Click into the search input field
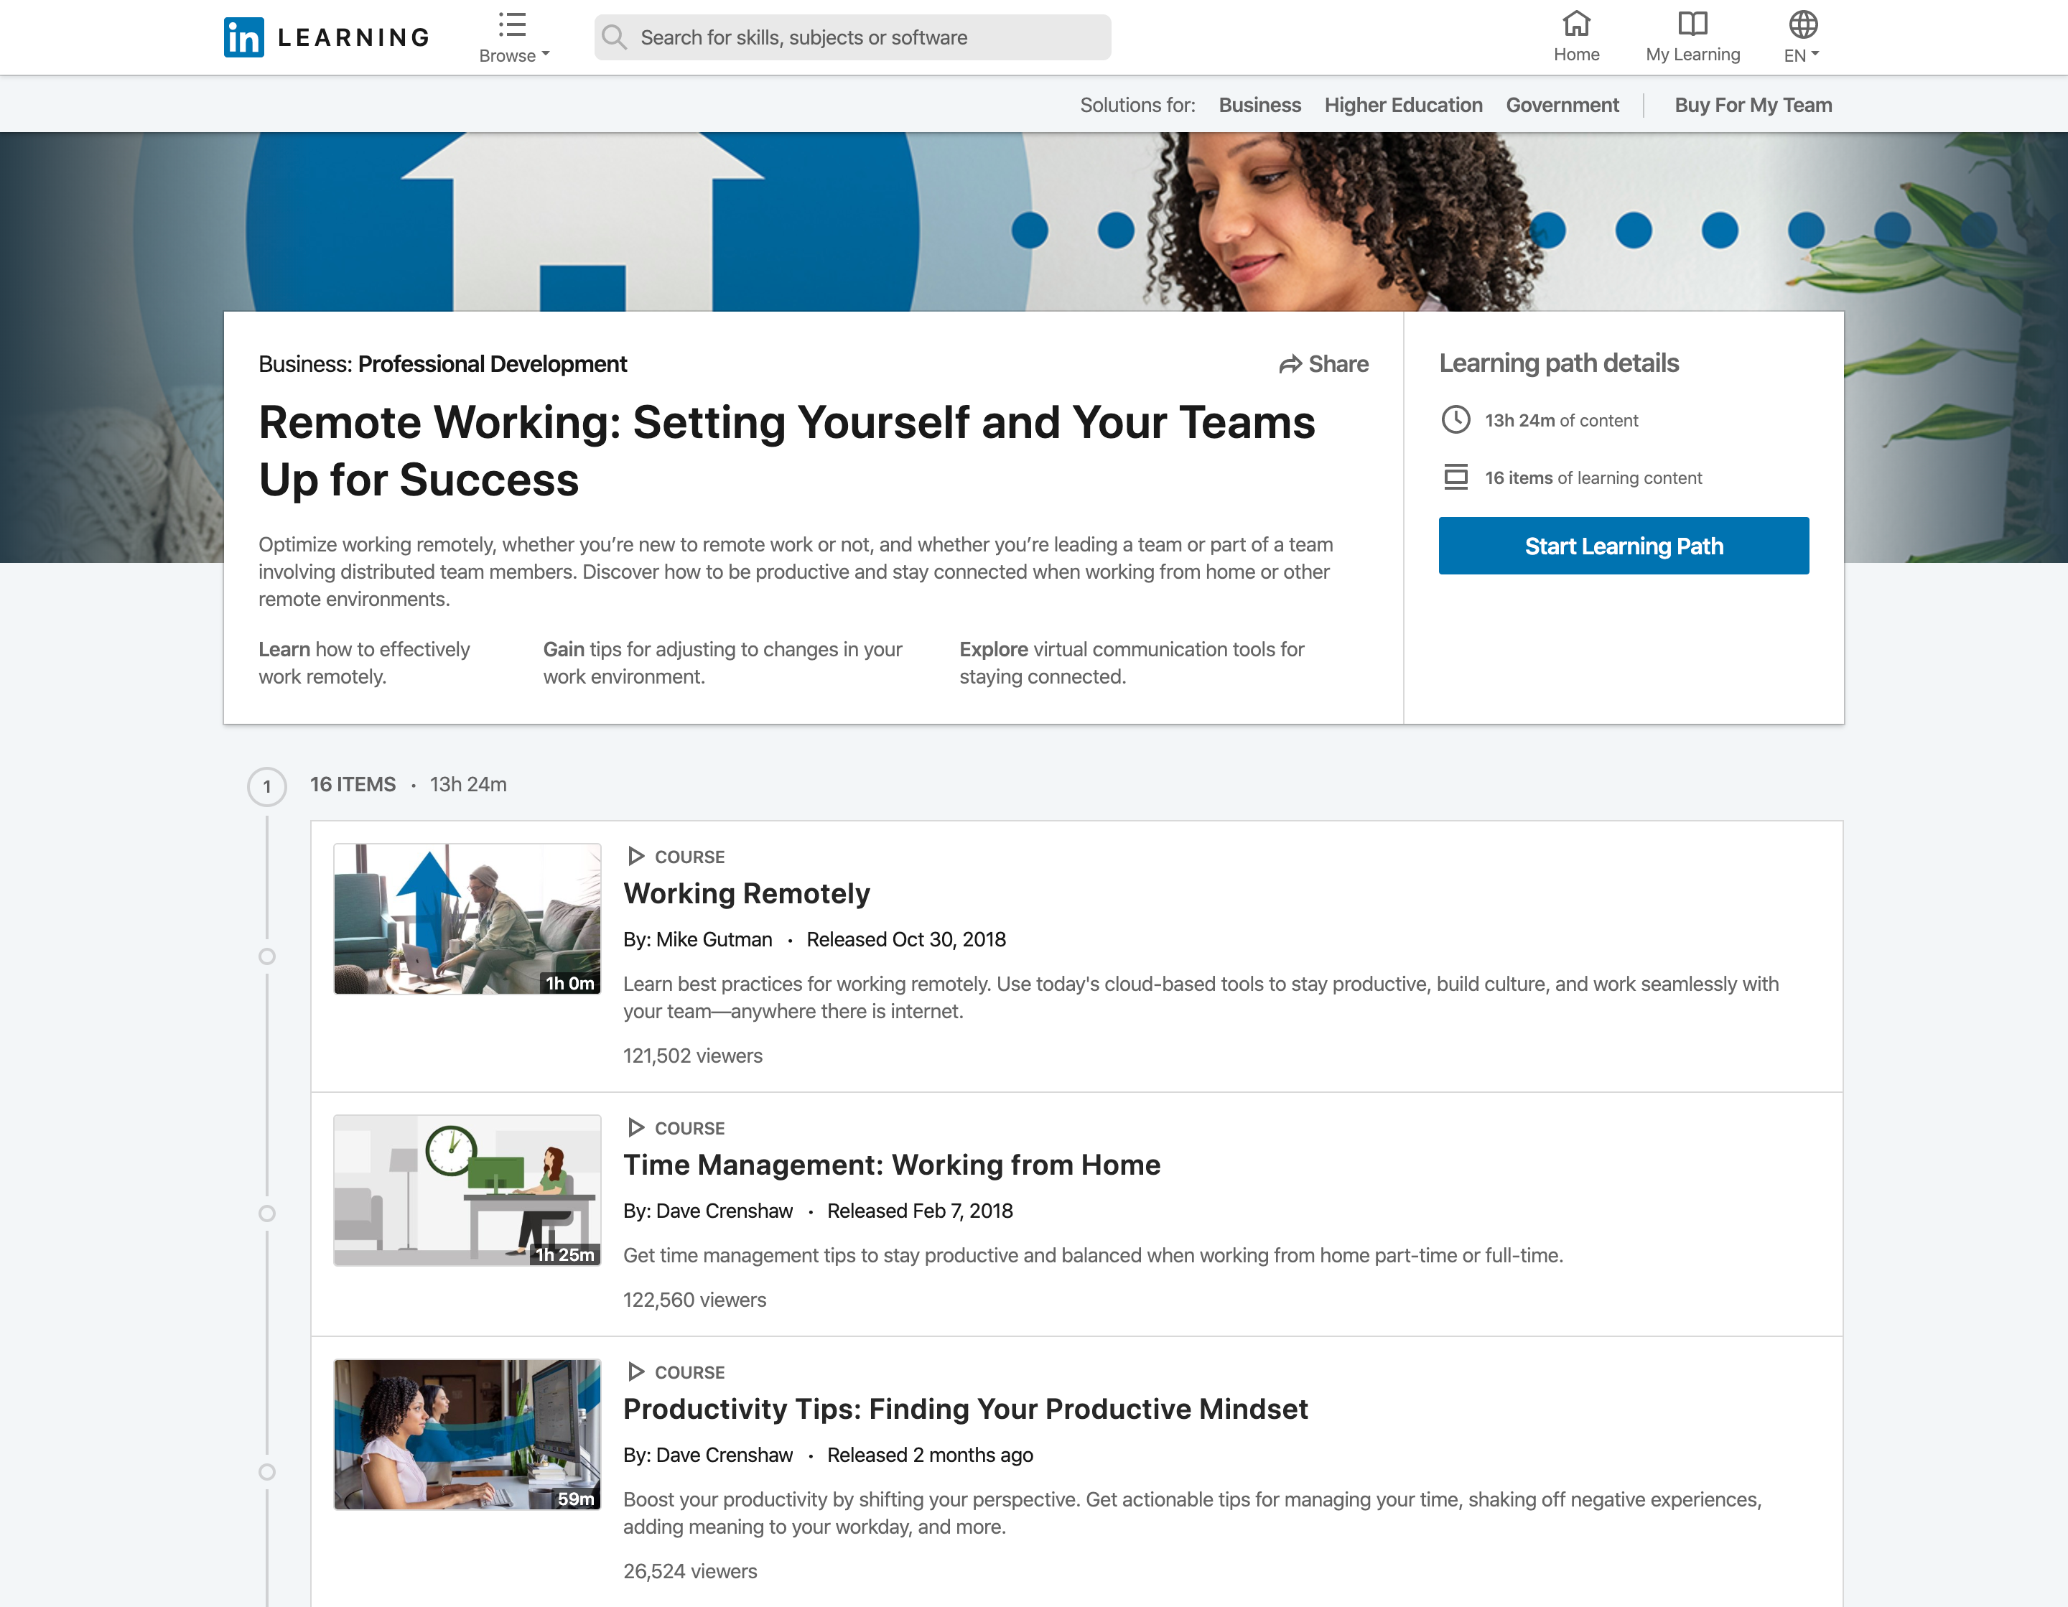 coord(851,37)
